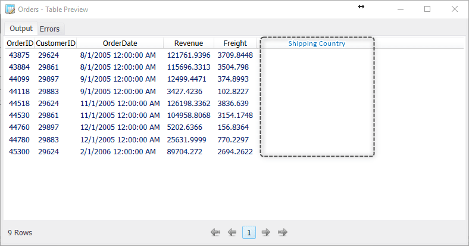Click Freight value 3504.798

click(233, 67)
